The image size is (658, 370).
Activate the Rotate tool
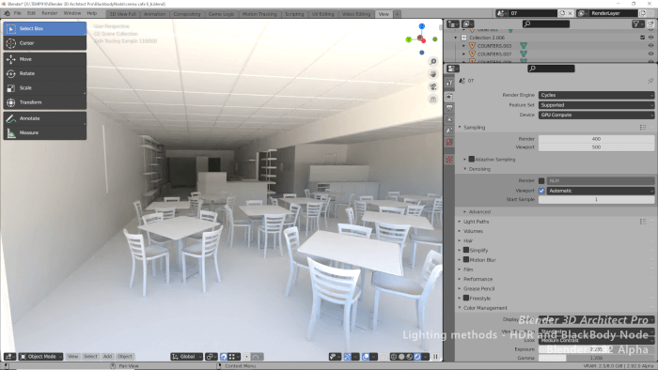[x=44, y=73]
